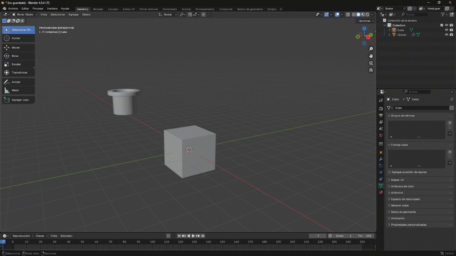Expand the Mapas UV panel
456x256 pixels.
click(397, 180)
